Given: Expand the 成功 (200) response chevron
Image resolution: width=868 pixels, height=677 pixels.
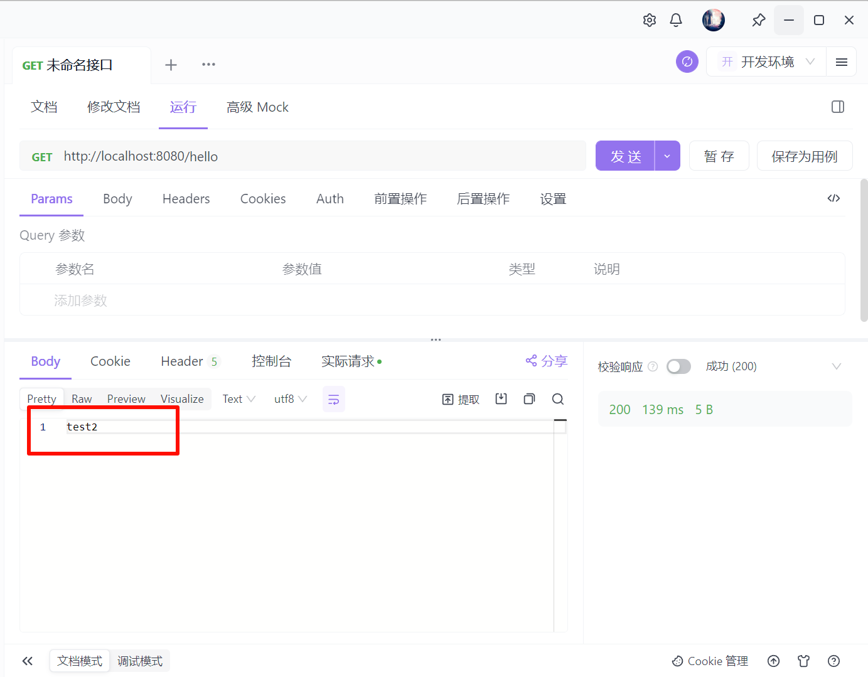Looking at the screenshot, I should tap(836, 366).
